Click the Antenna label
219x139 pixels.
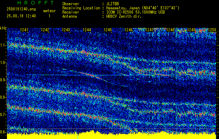pyautogui.click(x=70, y=16)
